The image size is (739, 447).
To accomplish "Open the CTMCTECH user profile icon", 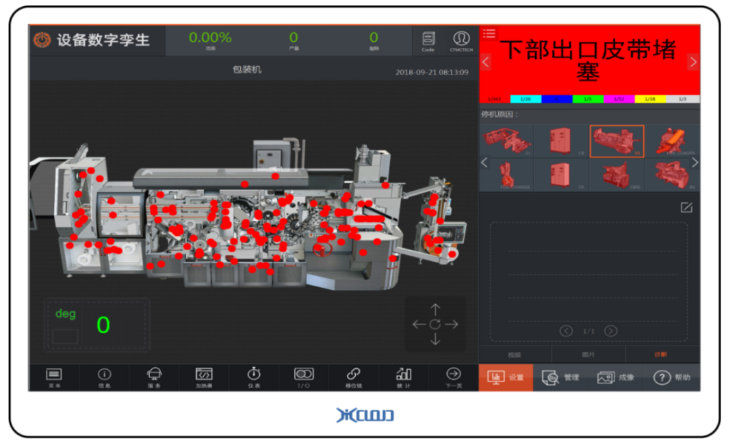I will (461, 40).
